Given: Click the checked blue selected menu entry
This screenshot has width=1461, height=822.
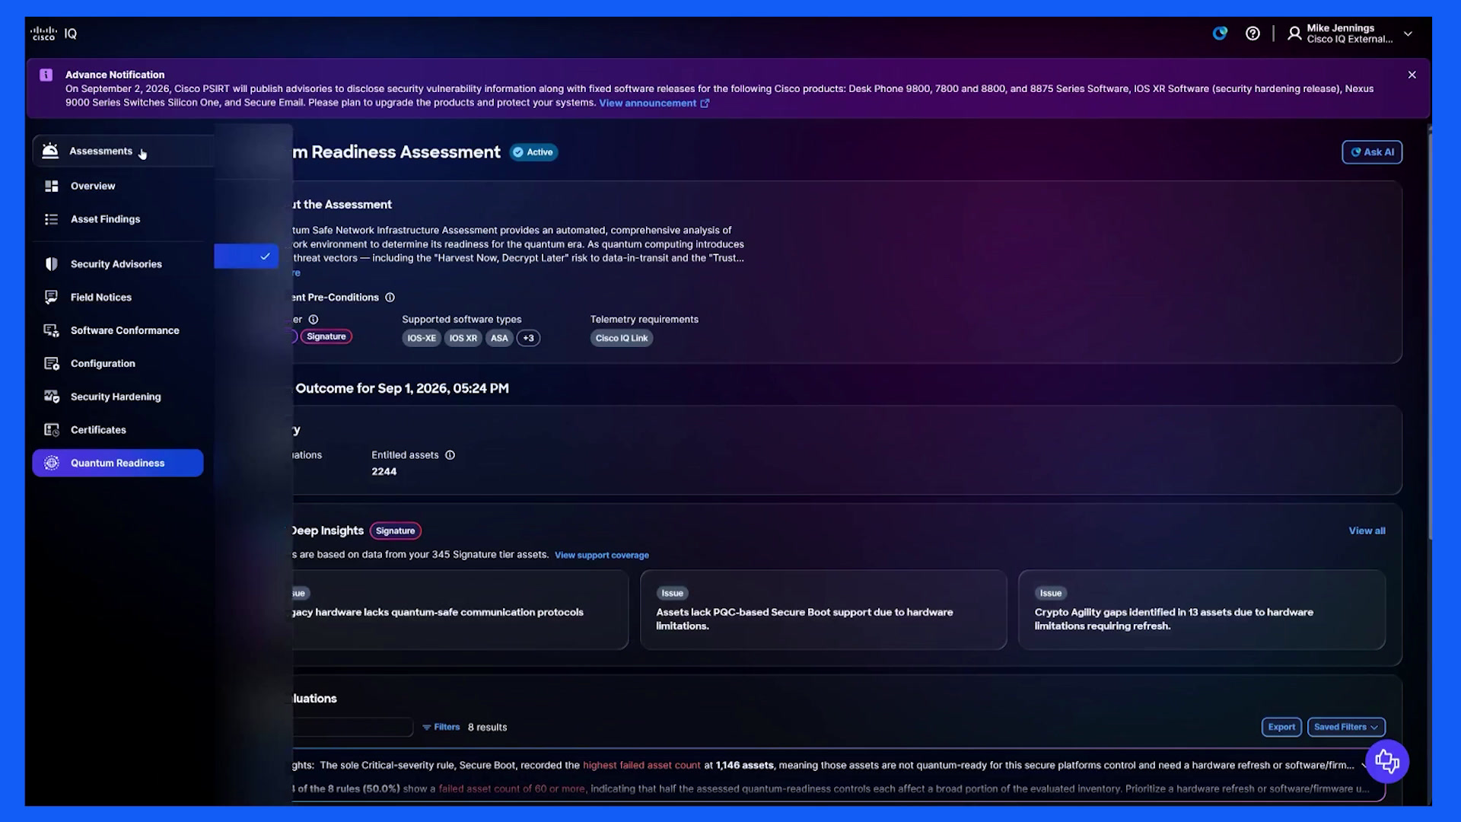Looking at the screenshot, I should coord(247,256).
